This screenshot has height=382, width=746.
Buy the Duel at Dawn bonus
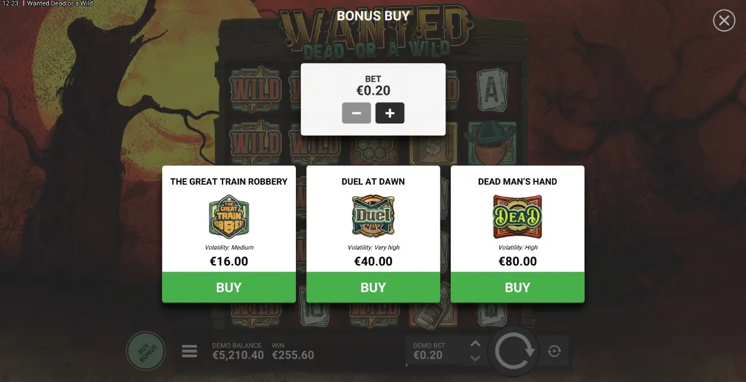coord(373,287)
